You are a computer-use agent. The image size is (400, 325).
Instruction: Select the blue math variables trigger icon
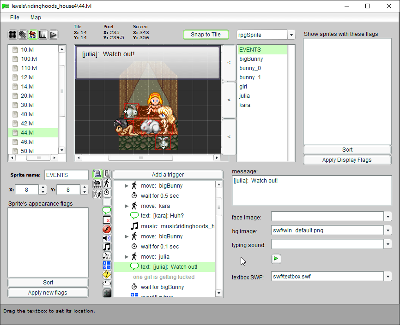[x=107, y=265]
